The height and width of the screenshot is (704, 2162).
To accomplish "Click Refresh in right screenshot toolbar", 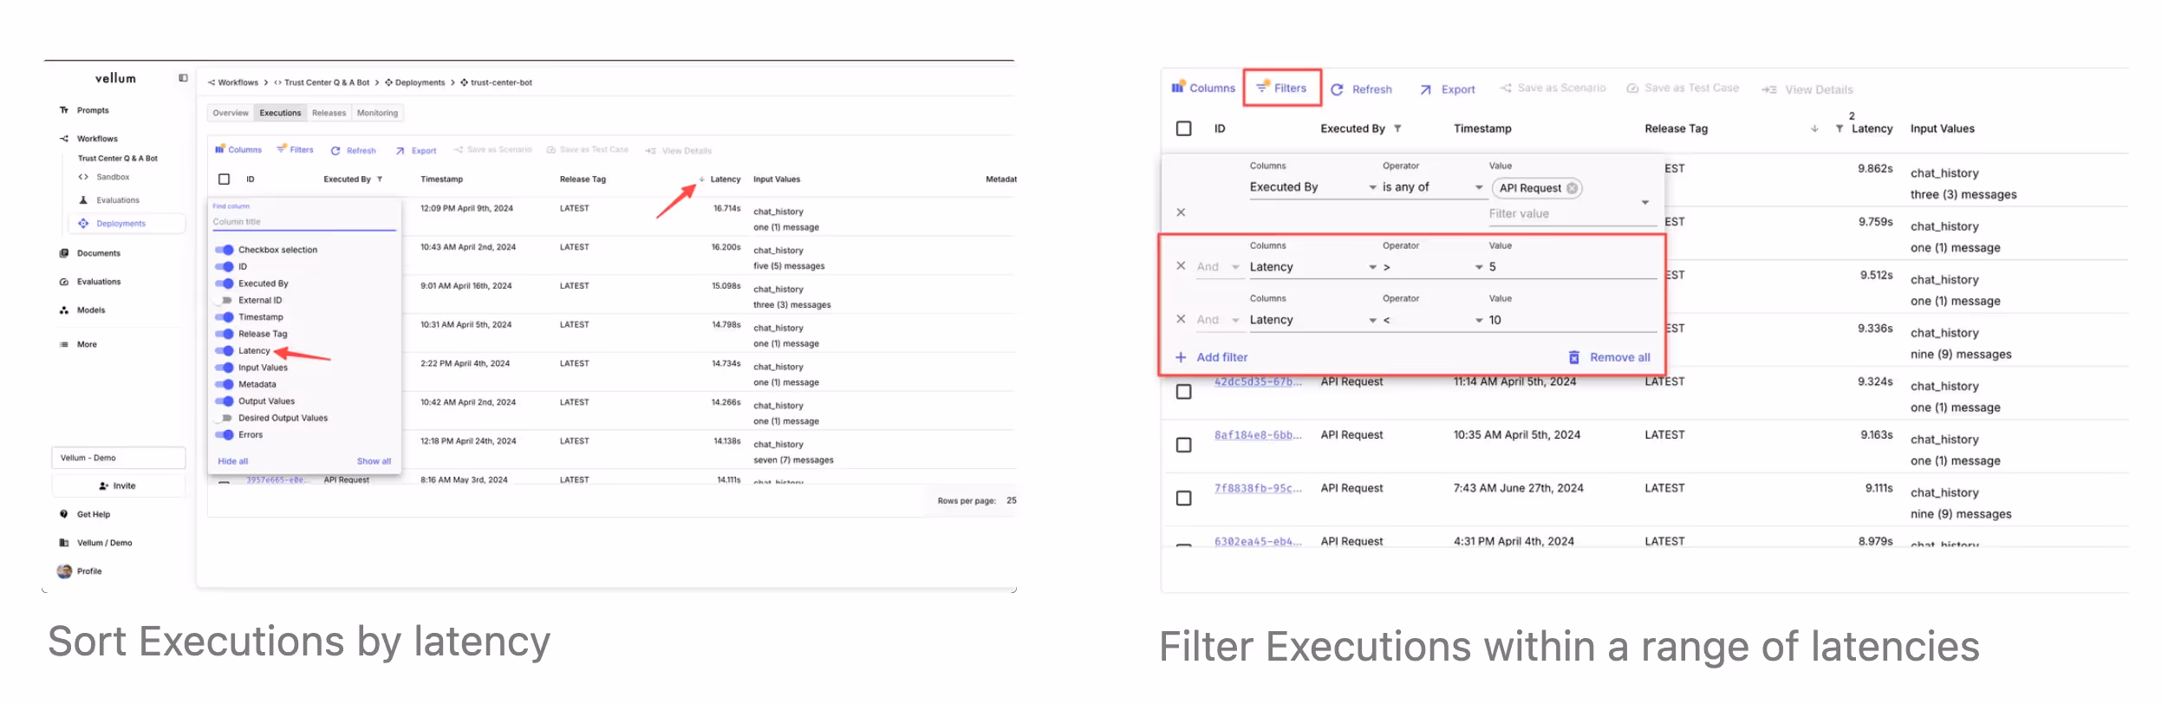I will pyautogui.click(x=1362, y=89).
